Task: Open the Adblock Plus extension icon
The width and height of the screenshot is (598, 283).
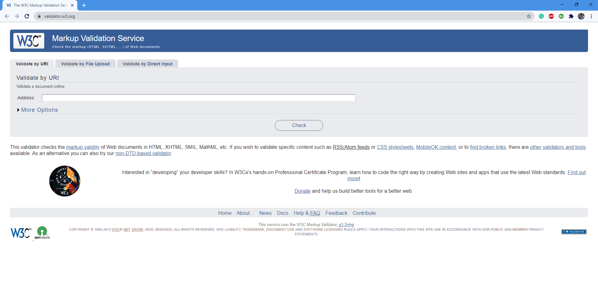Action: (x=552, y=16)
